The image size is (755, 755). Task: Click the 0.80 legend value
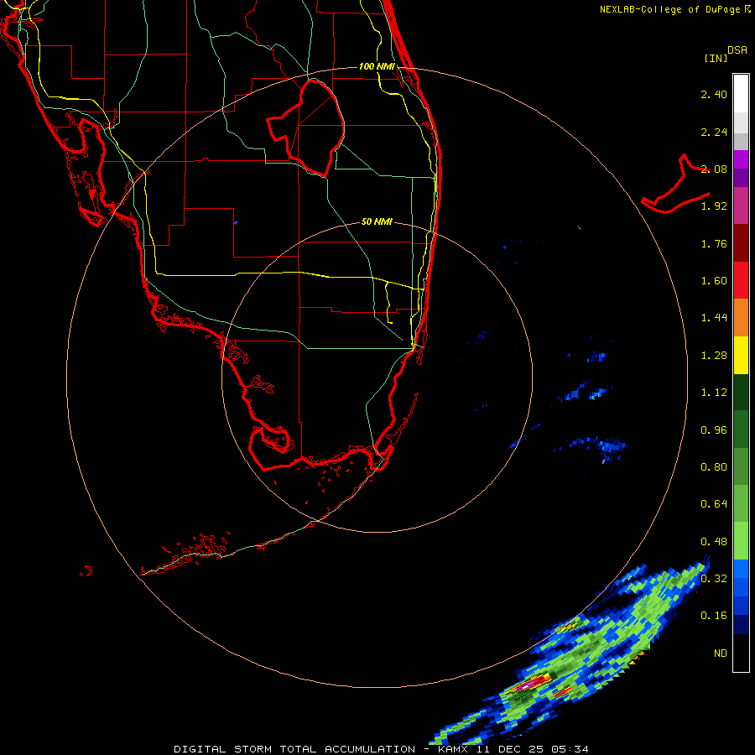click(714, 467)
